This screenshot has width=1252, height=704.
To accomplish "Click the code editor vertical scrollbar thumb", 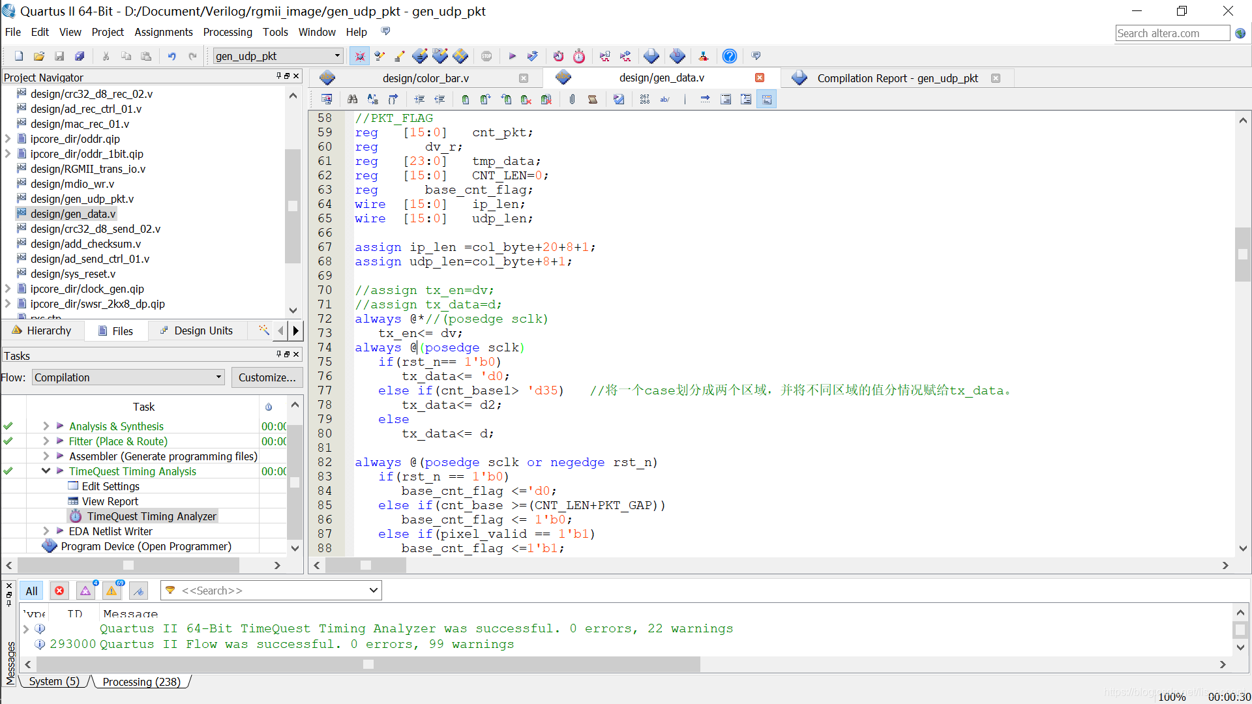I will coord(1243,254).
